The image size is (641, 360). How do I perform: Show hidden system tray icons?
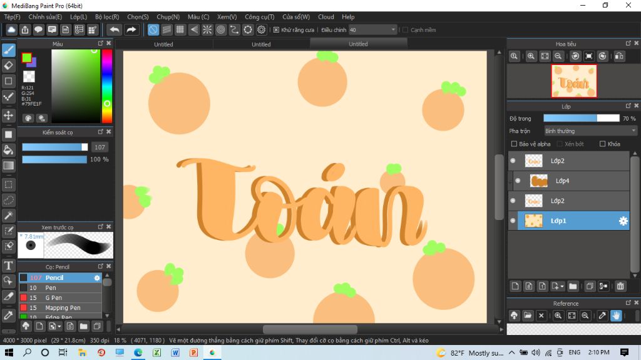click(512, 352)
